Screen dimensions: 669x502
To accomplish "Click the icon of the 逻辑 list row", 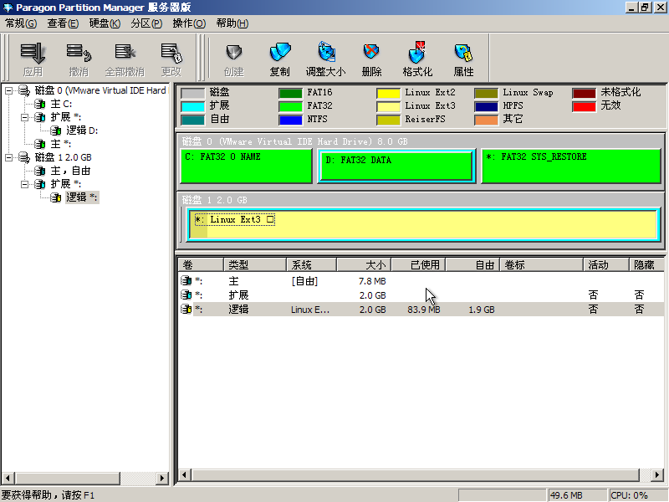I will click(186, 309).
